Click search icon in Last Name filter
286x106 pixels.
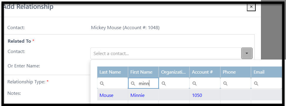tap(102, 83)
